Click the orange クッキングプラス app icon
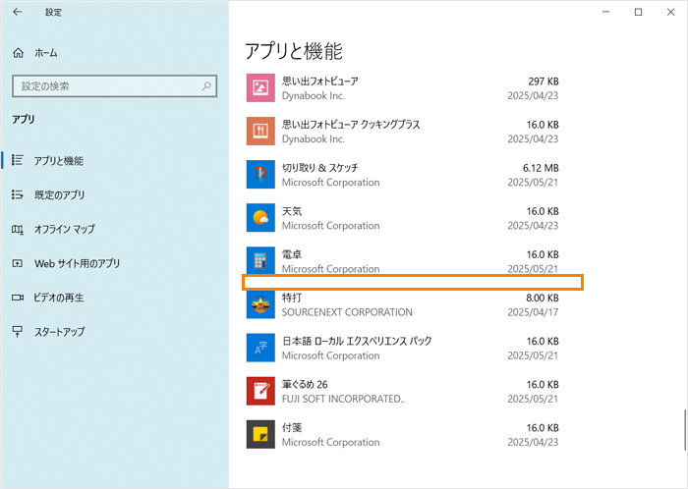 click(x=260, y=131)
